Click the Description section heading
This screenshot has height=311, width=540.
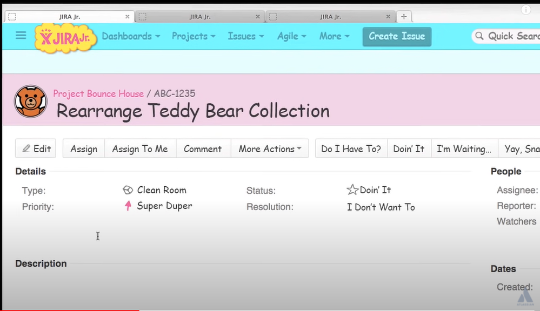point(41,263)
